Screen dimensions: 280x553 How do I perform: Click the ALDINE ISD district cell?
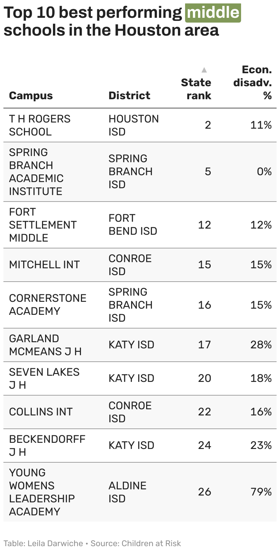(x=127, y=492)
